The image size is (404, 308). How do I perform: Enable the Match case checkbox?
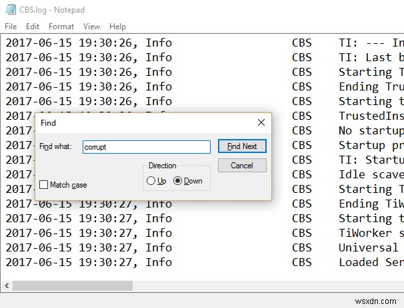[44, 185]
